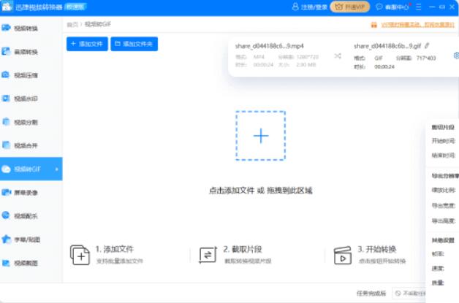
Task: Click the step 3 开始转换 clapperboard icon
Action: [343, 255]
